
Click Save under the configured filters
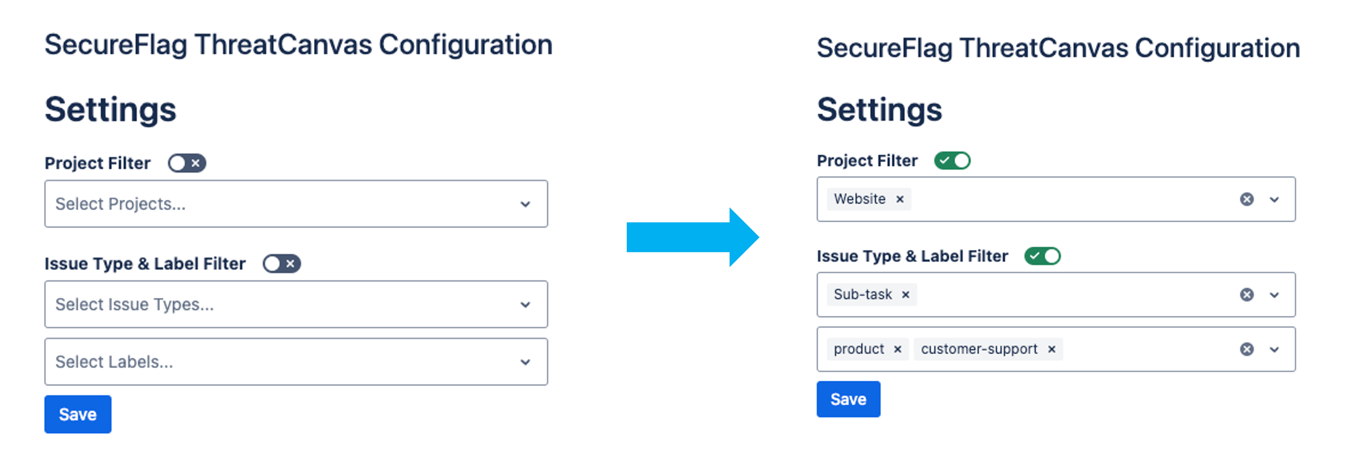point(848,399)
